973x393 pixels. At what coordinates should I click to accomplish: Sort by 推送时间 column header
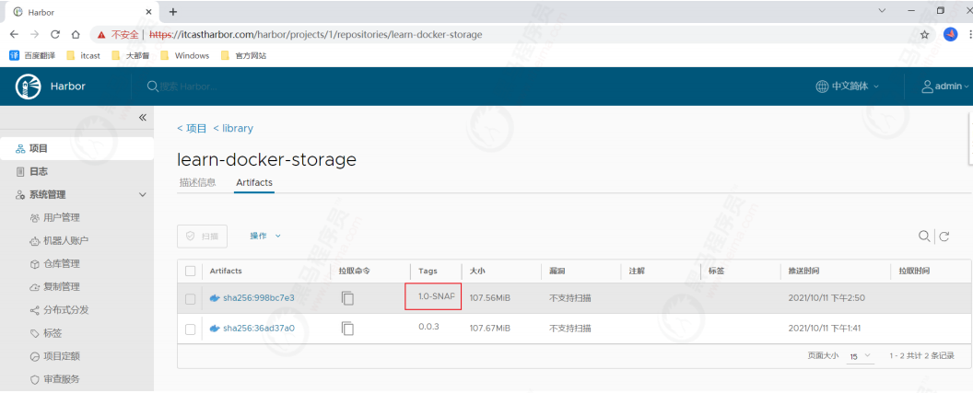[x=803, y=271]
